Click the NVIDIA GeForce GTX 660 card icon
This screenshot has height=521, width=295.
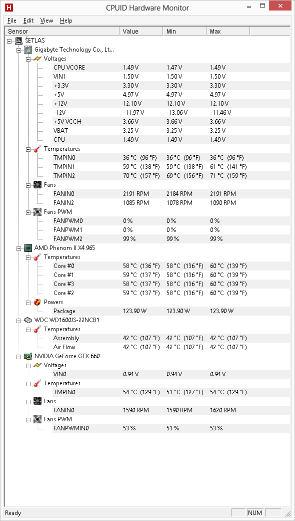28,356
